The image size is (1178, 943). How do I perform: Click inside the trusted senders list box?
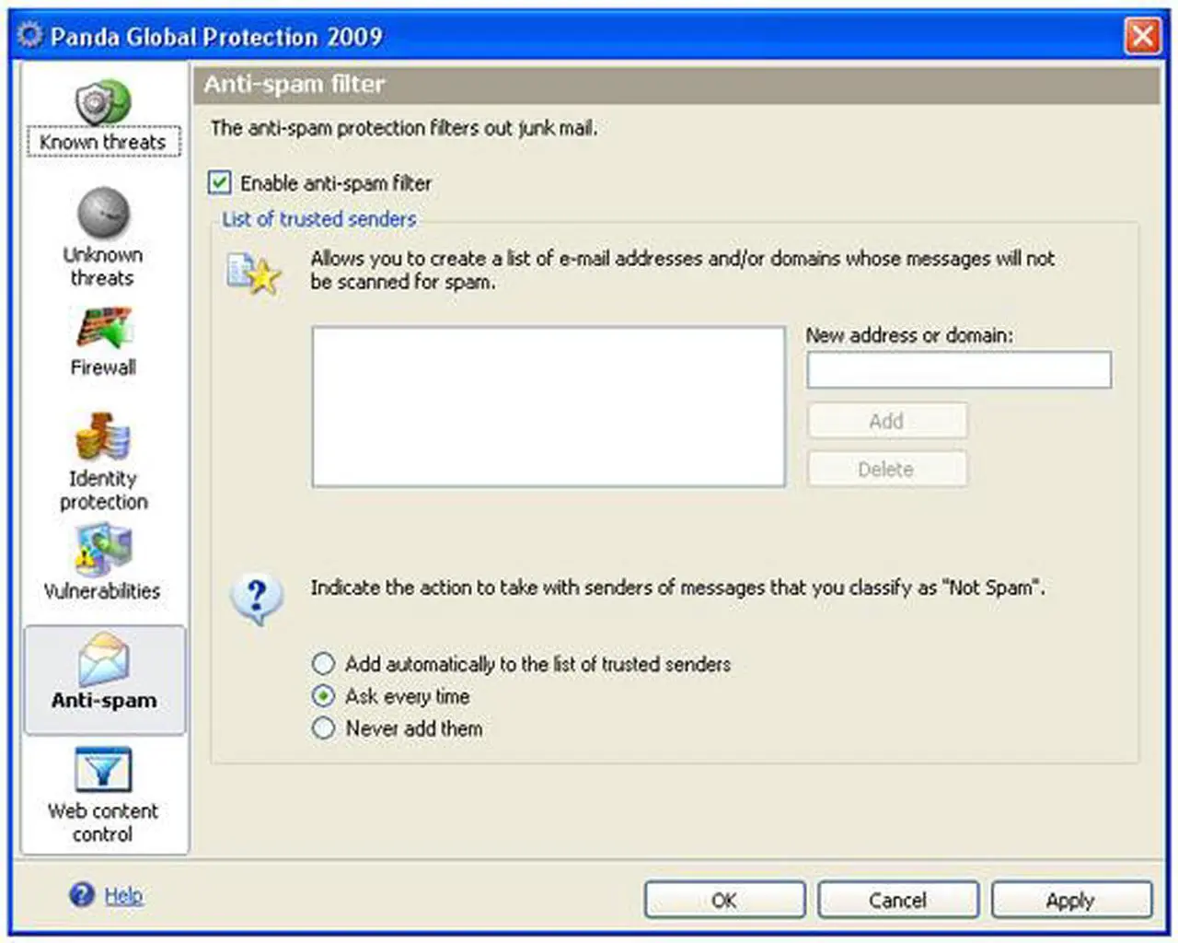(x=549, y=406)
